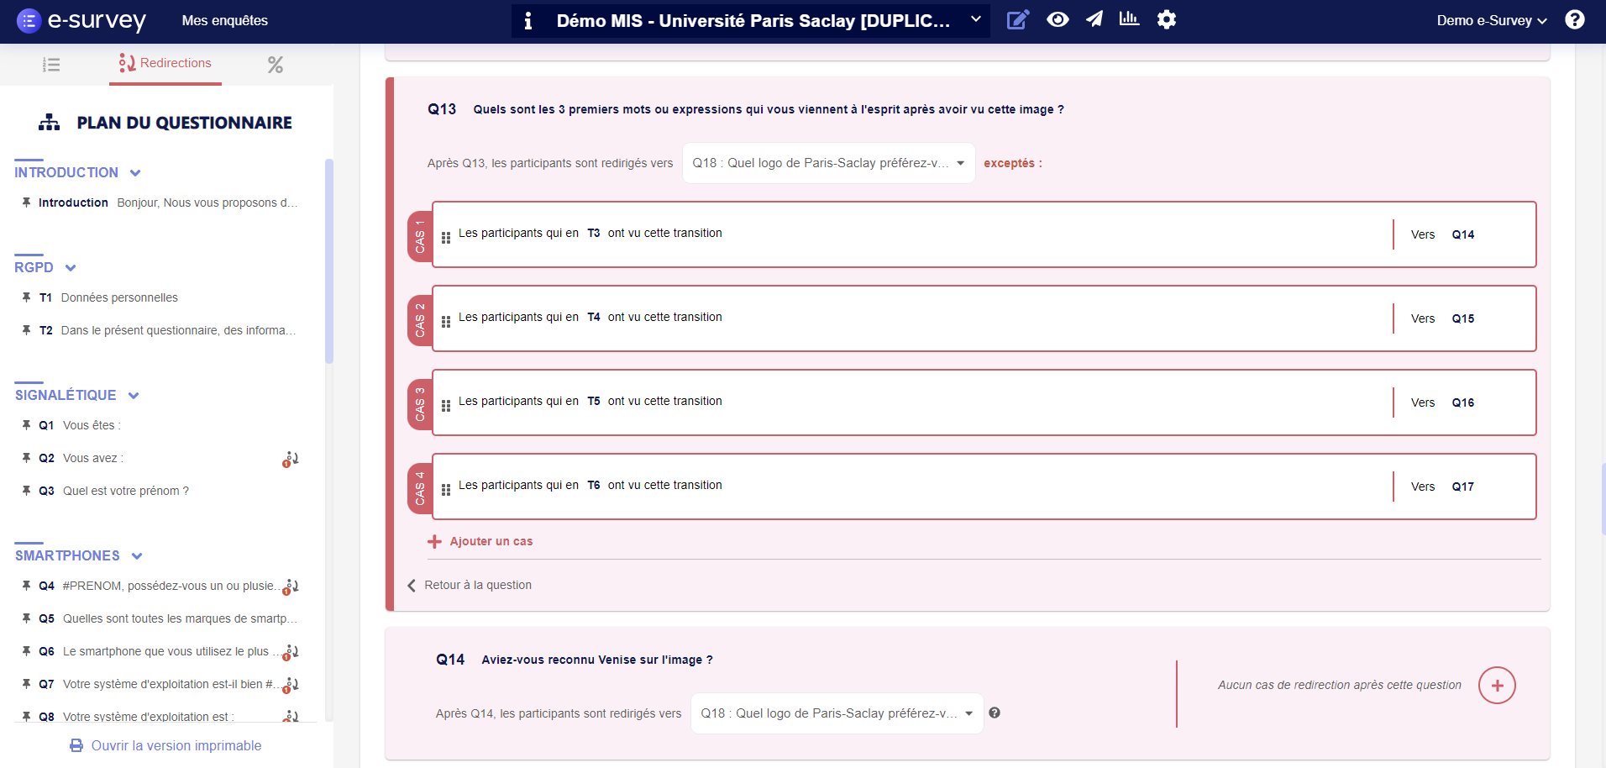Screen dimensions: 1606x768
Task: Click the send survey paper plane icon
Action: [1094, 18]
